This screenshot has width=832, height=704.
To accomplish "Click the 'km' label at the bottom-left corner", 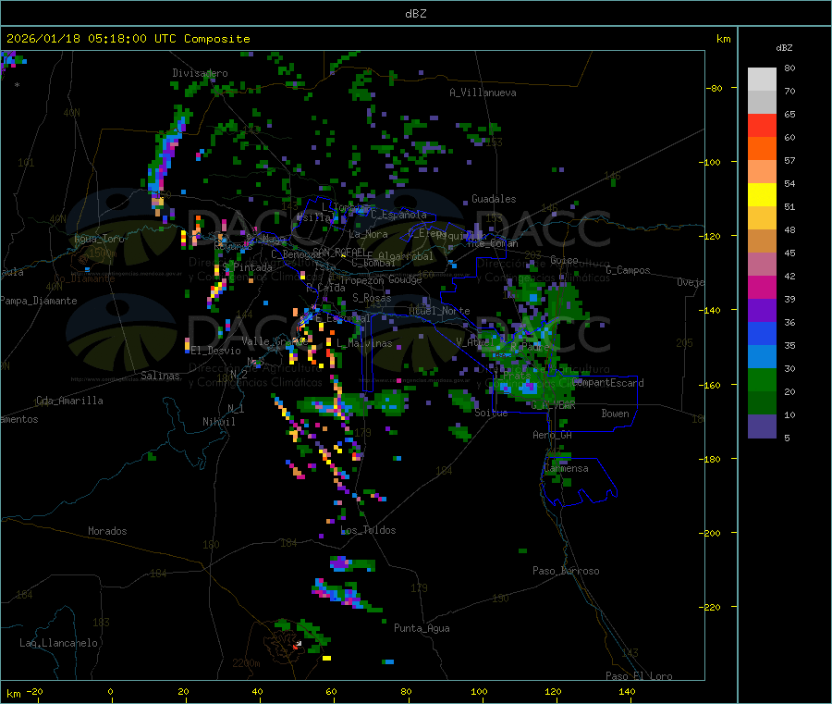I will (13, 694).
